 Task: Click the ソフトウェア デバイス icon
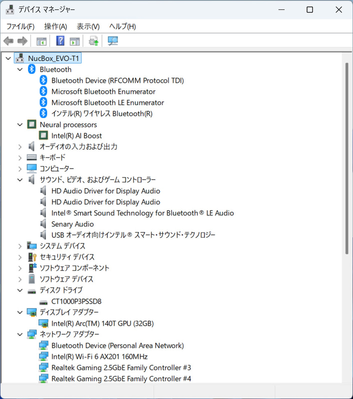click(x=31, y=279)
